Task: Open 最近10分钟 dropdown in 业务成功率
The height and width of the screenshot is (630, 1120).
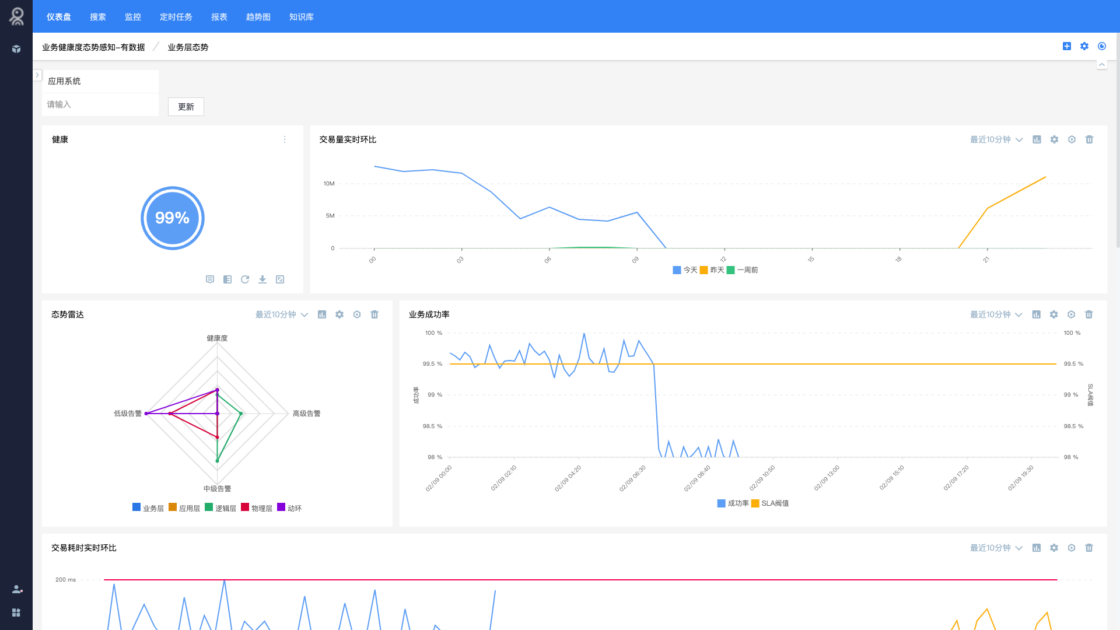Action: click(x=996, y=314)
